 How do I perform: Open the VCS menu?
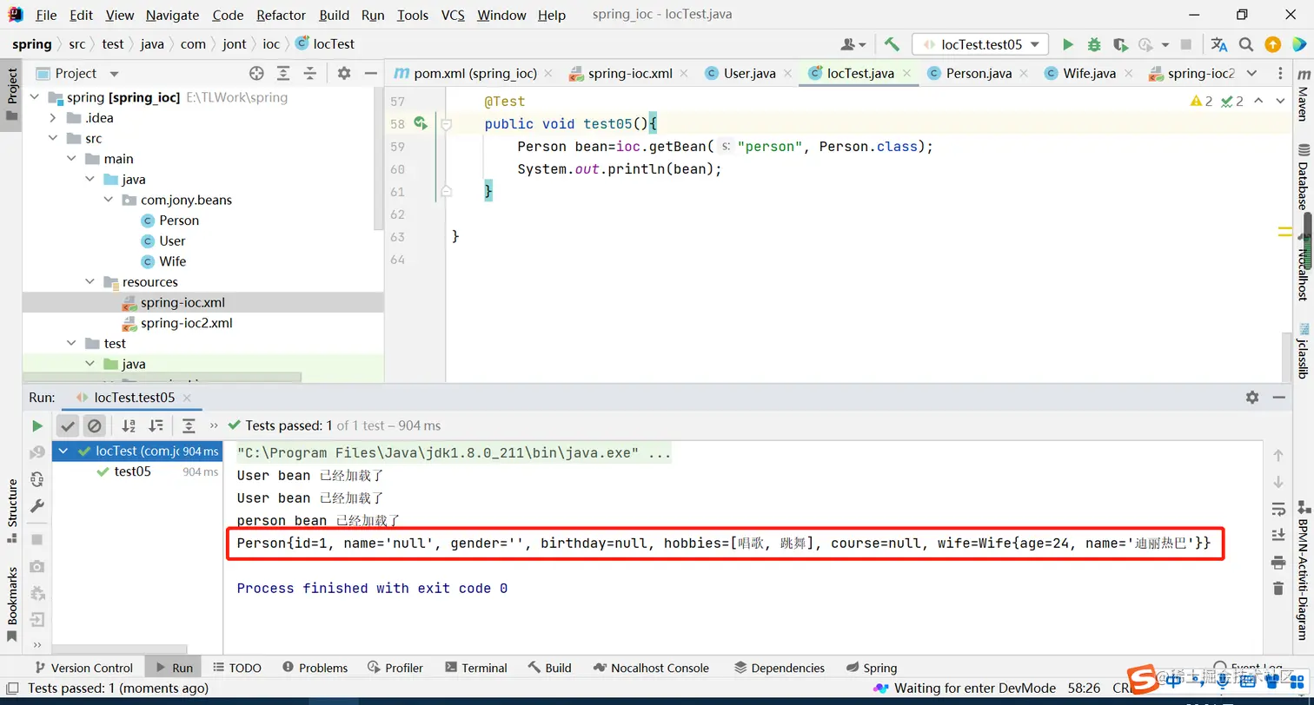point(453,16)
